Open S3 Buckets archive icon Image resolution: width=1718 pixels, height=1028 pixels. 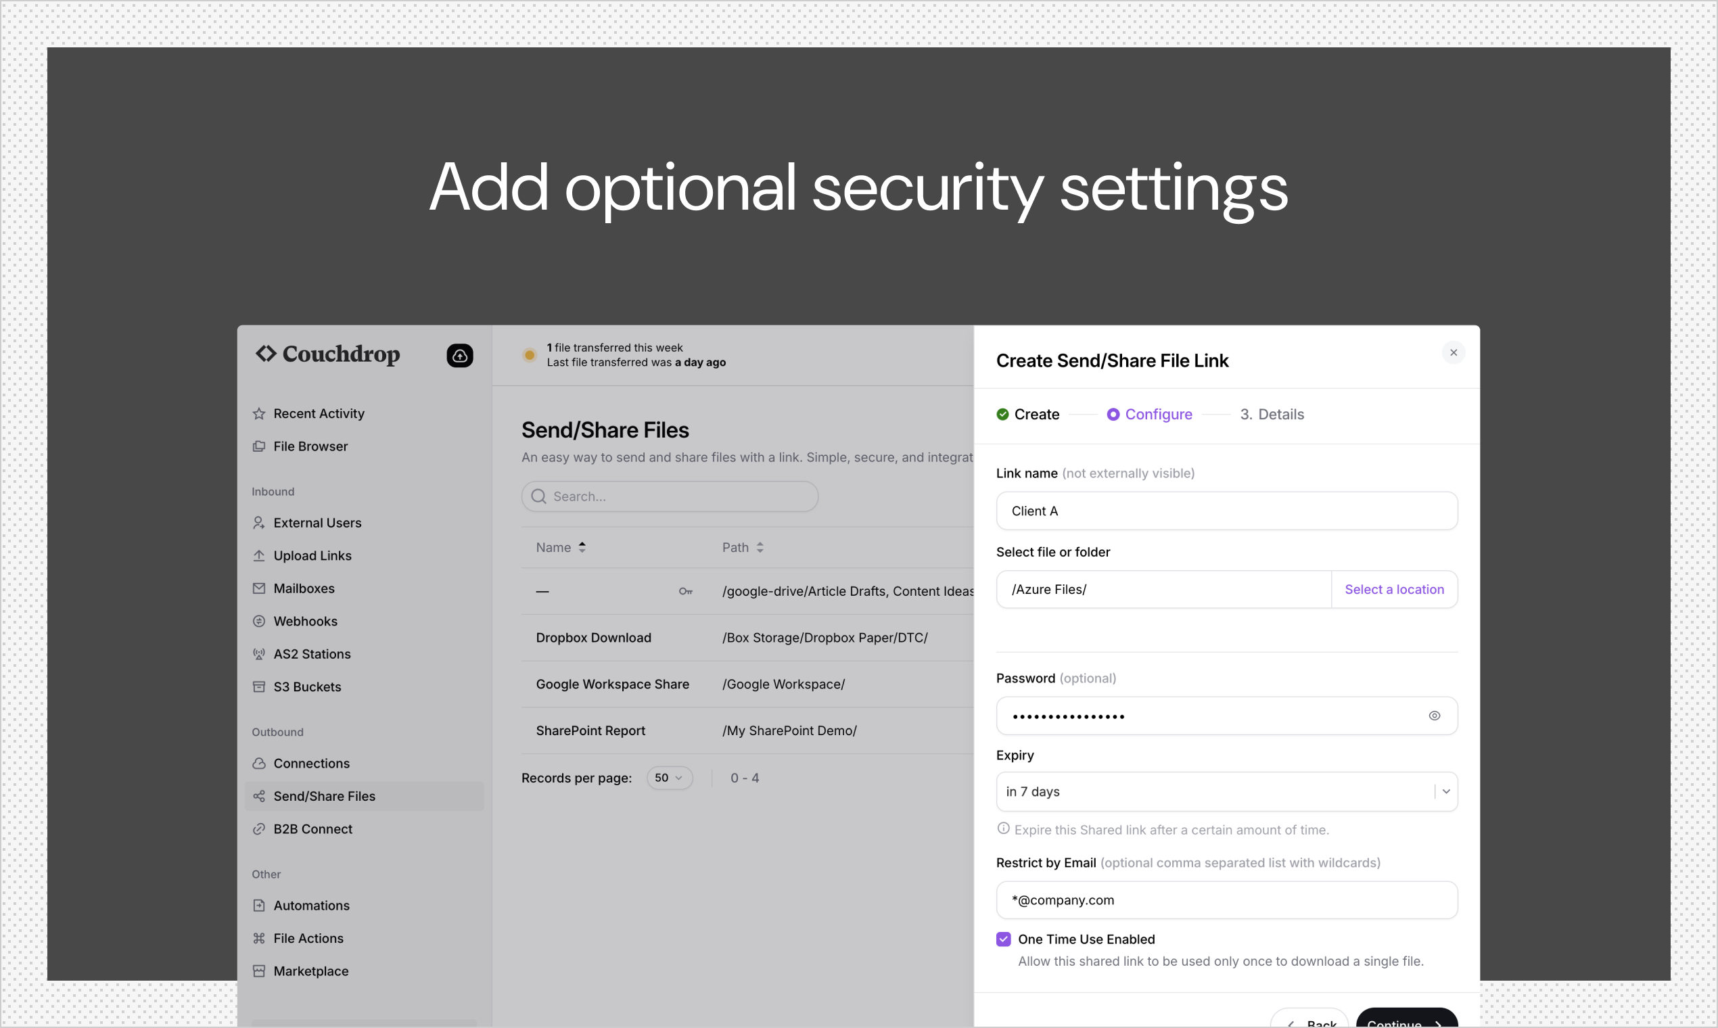tap(259, 686)
